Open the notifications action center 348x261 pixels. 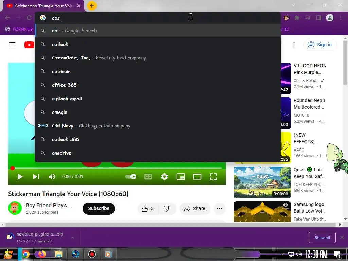point(337,255)
